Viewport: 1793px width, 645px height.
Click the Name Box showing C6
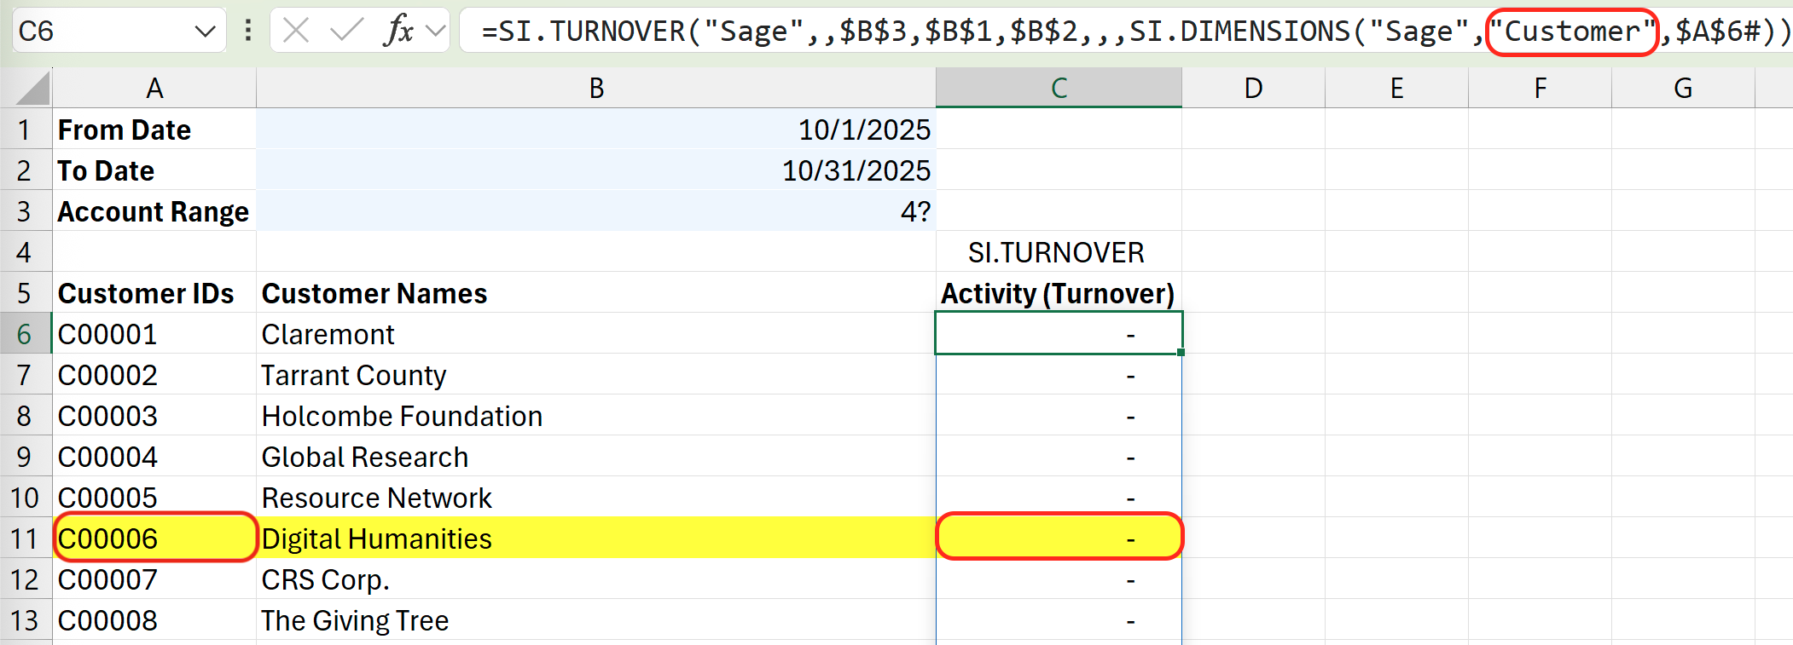click(102, 32)
